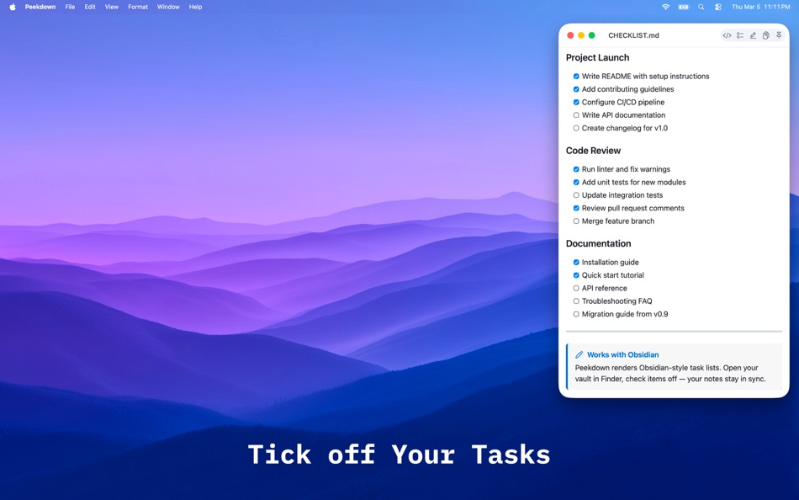The image size is (799, 500).
Task: Uncheck Add contributing guidelines
Action: coord(576,89)
